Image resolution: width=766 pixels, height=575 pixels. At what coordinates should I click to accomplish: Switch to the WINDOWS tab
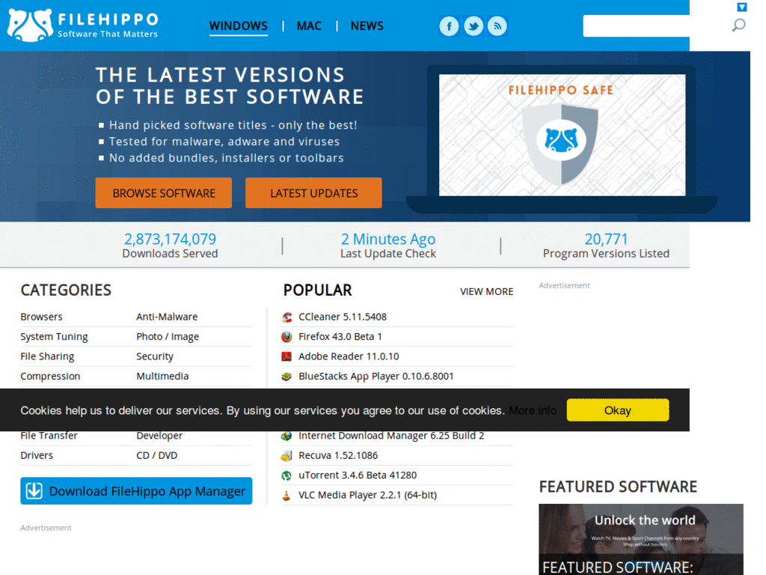(x=239, y=26)
